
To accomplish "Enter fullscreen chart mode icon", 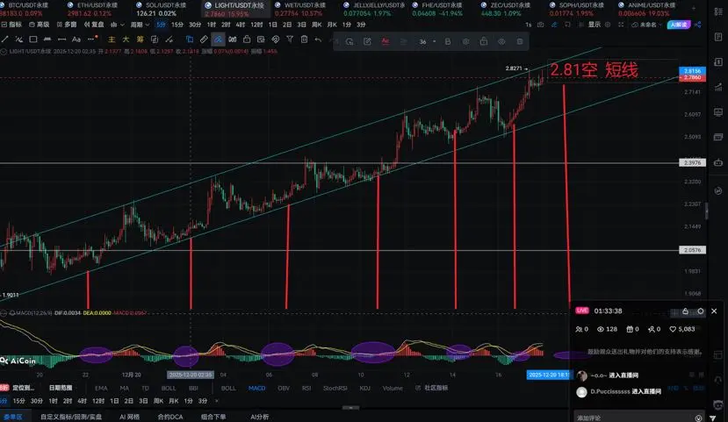I will coord(621,25).
